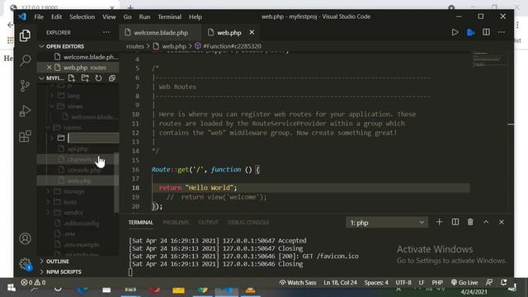Click the editor minimap
528x297 pixels.
pos(489,60)
